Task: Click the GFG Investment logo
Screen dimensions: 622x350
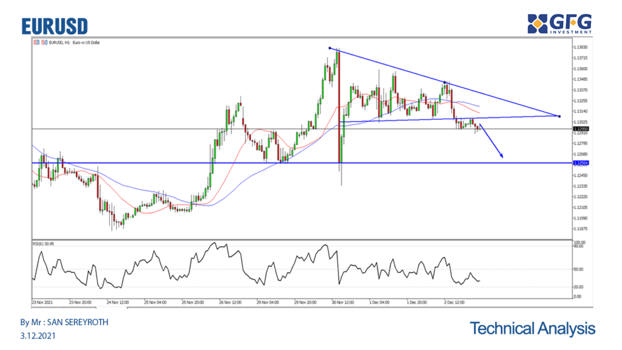Action: [x=559, y=24]
